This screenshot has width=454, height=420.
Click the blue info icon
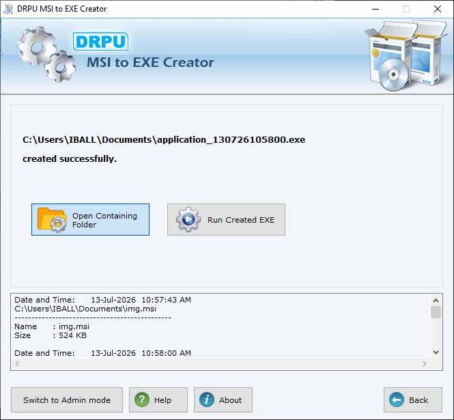[x=207, y=400]
